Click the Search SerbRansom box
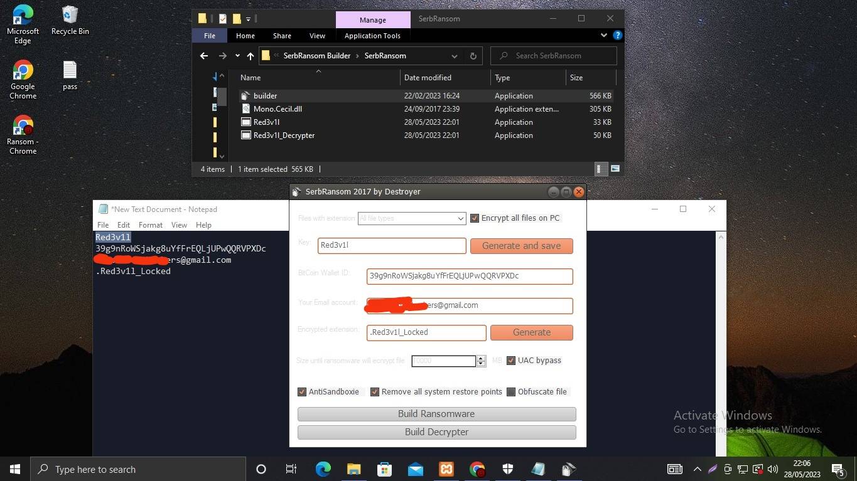Screen dimensions: 857x481 [554, 56]
